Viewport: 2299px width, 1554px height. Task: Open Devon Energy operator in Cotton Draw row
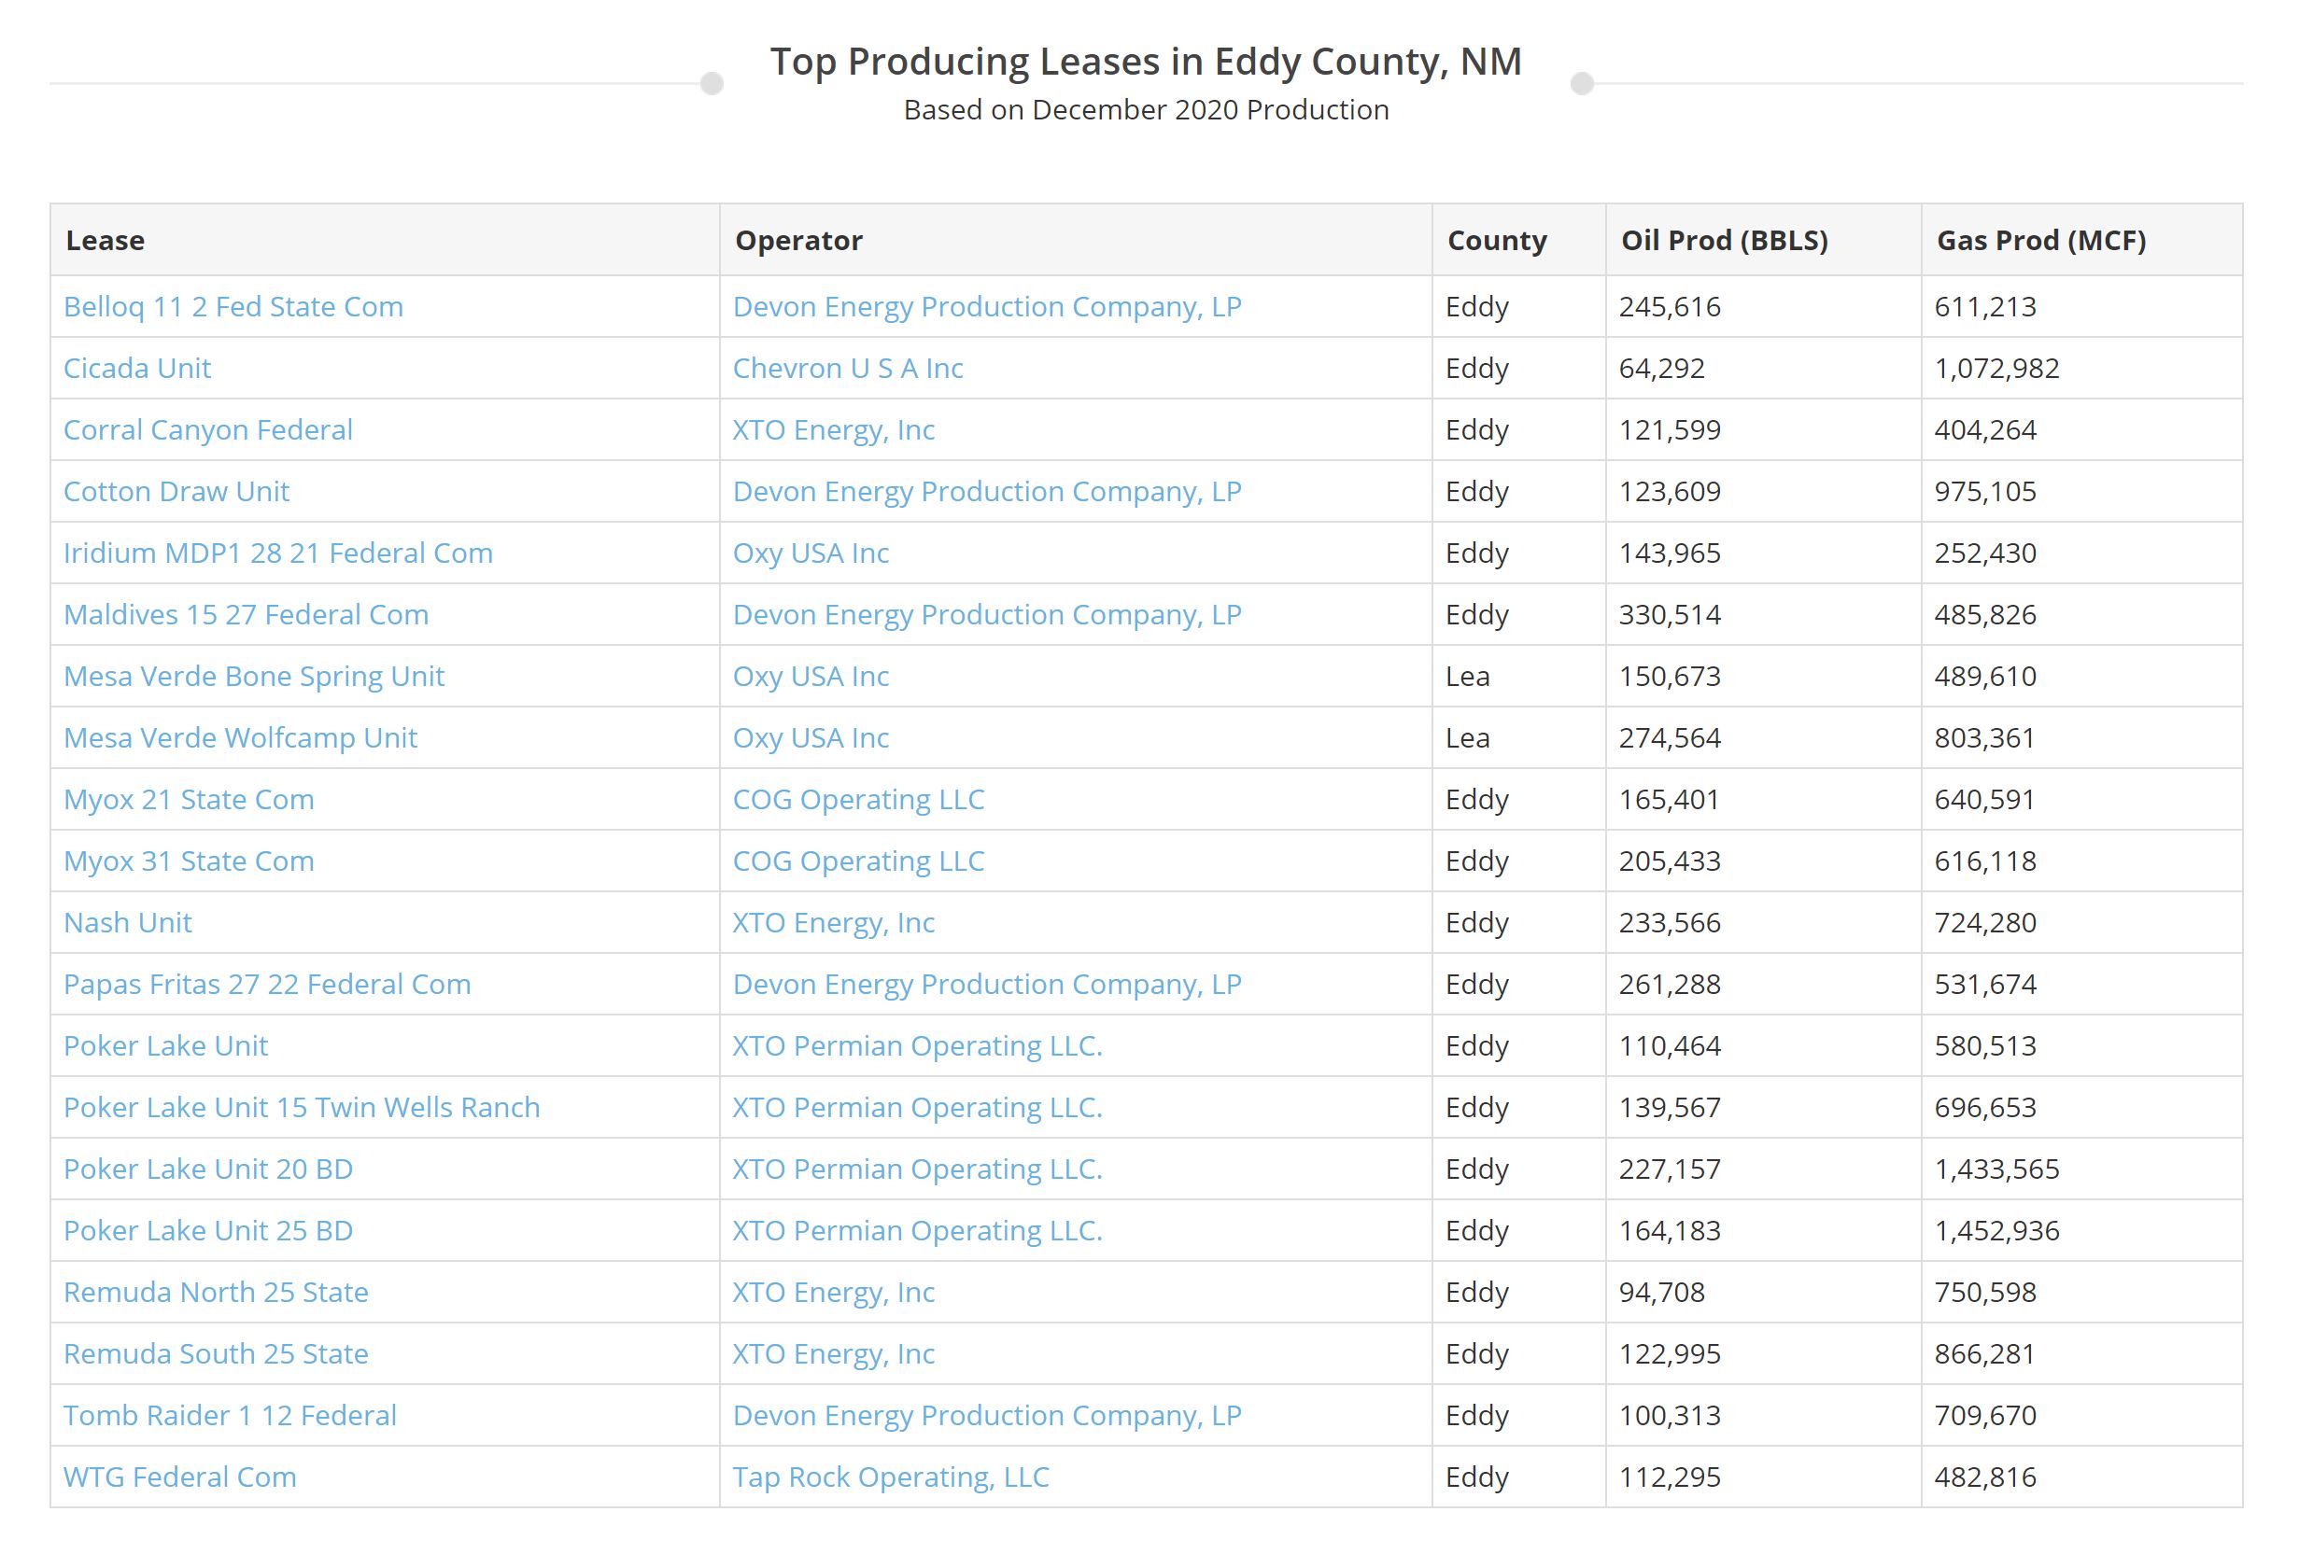click(987, 491)
